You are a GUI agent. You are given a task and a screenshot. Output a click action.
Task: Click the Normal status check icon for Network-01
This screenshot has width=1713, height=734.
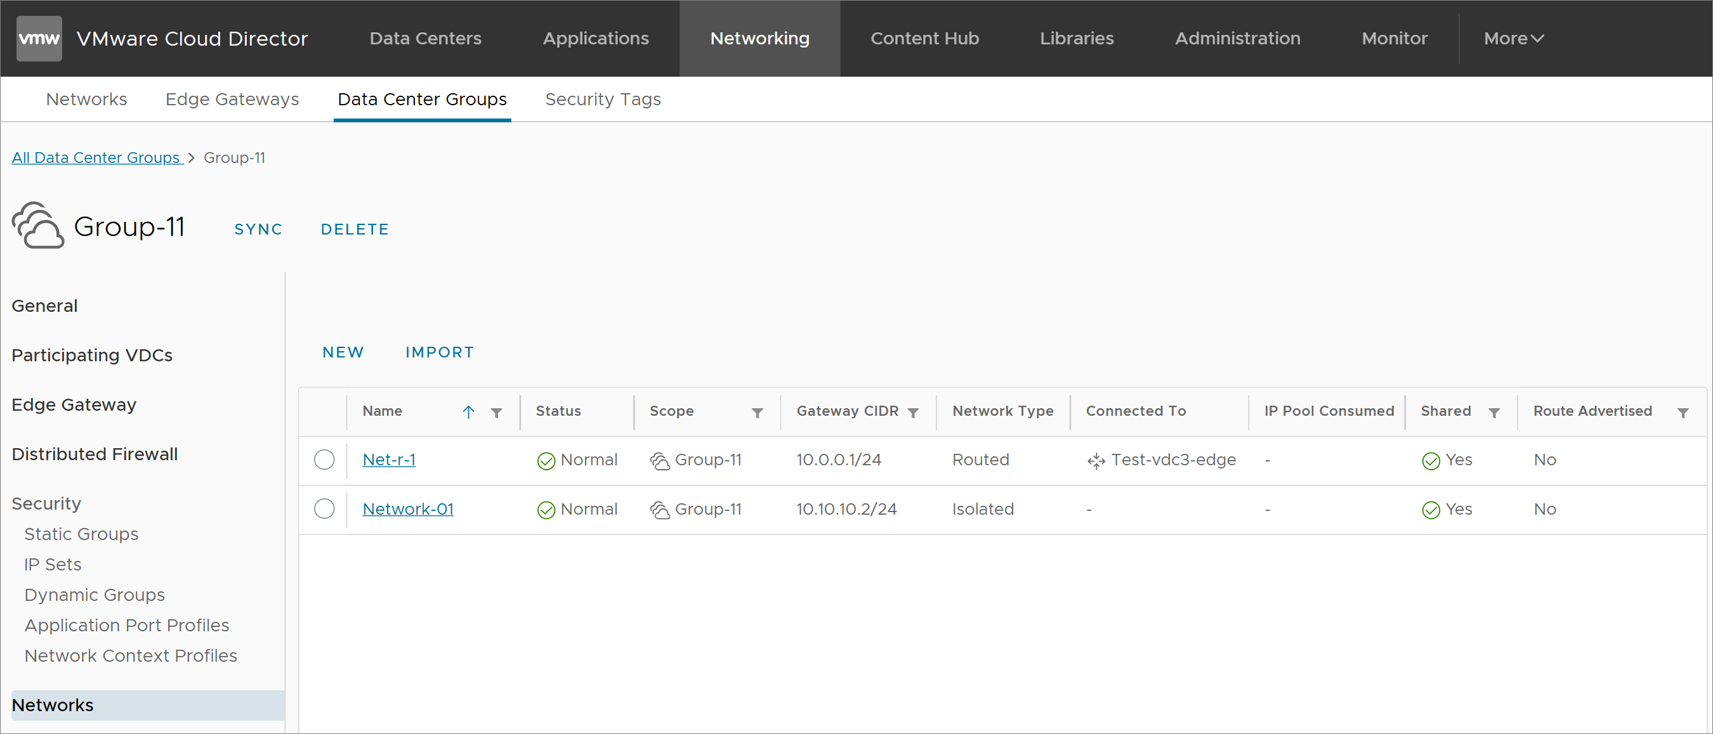546,510
